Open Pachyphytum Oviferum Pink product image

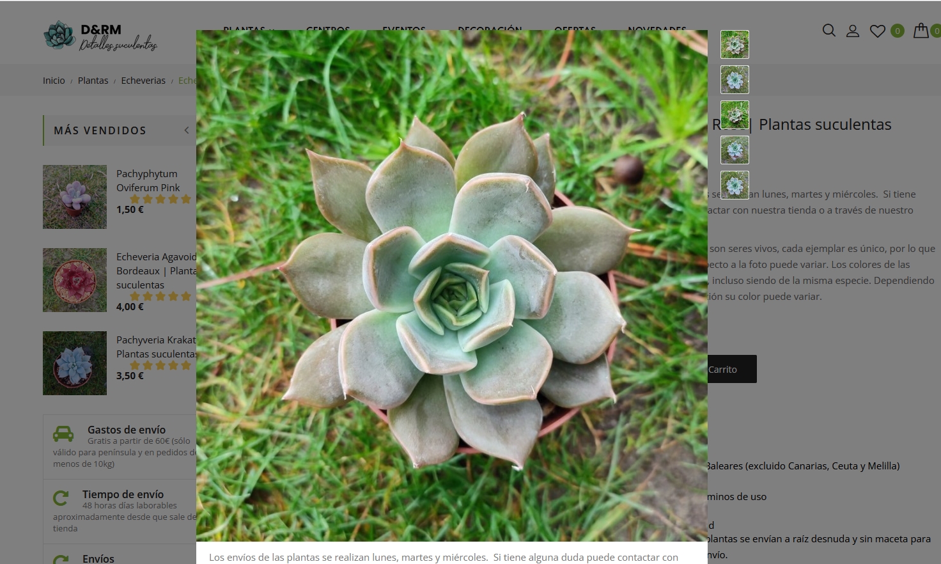[x=75, y=197]
